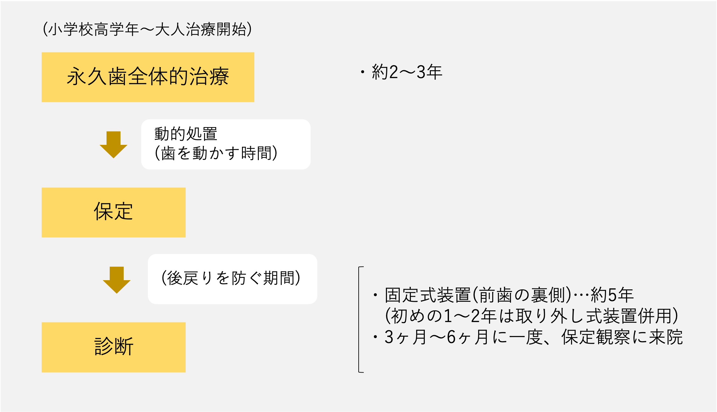Click the 動的処置 title inside callout
The image size is (717, 412).
[186, 134]
